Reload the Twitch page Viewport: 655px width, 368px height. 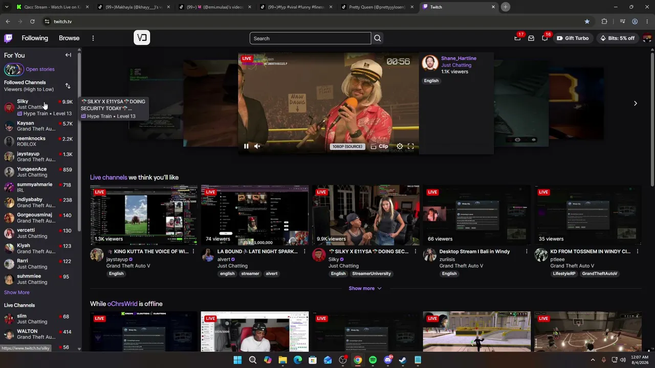pos(32,21)
